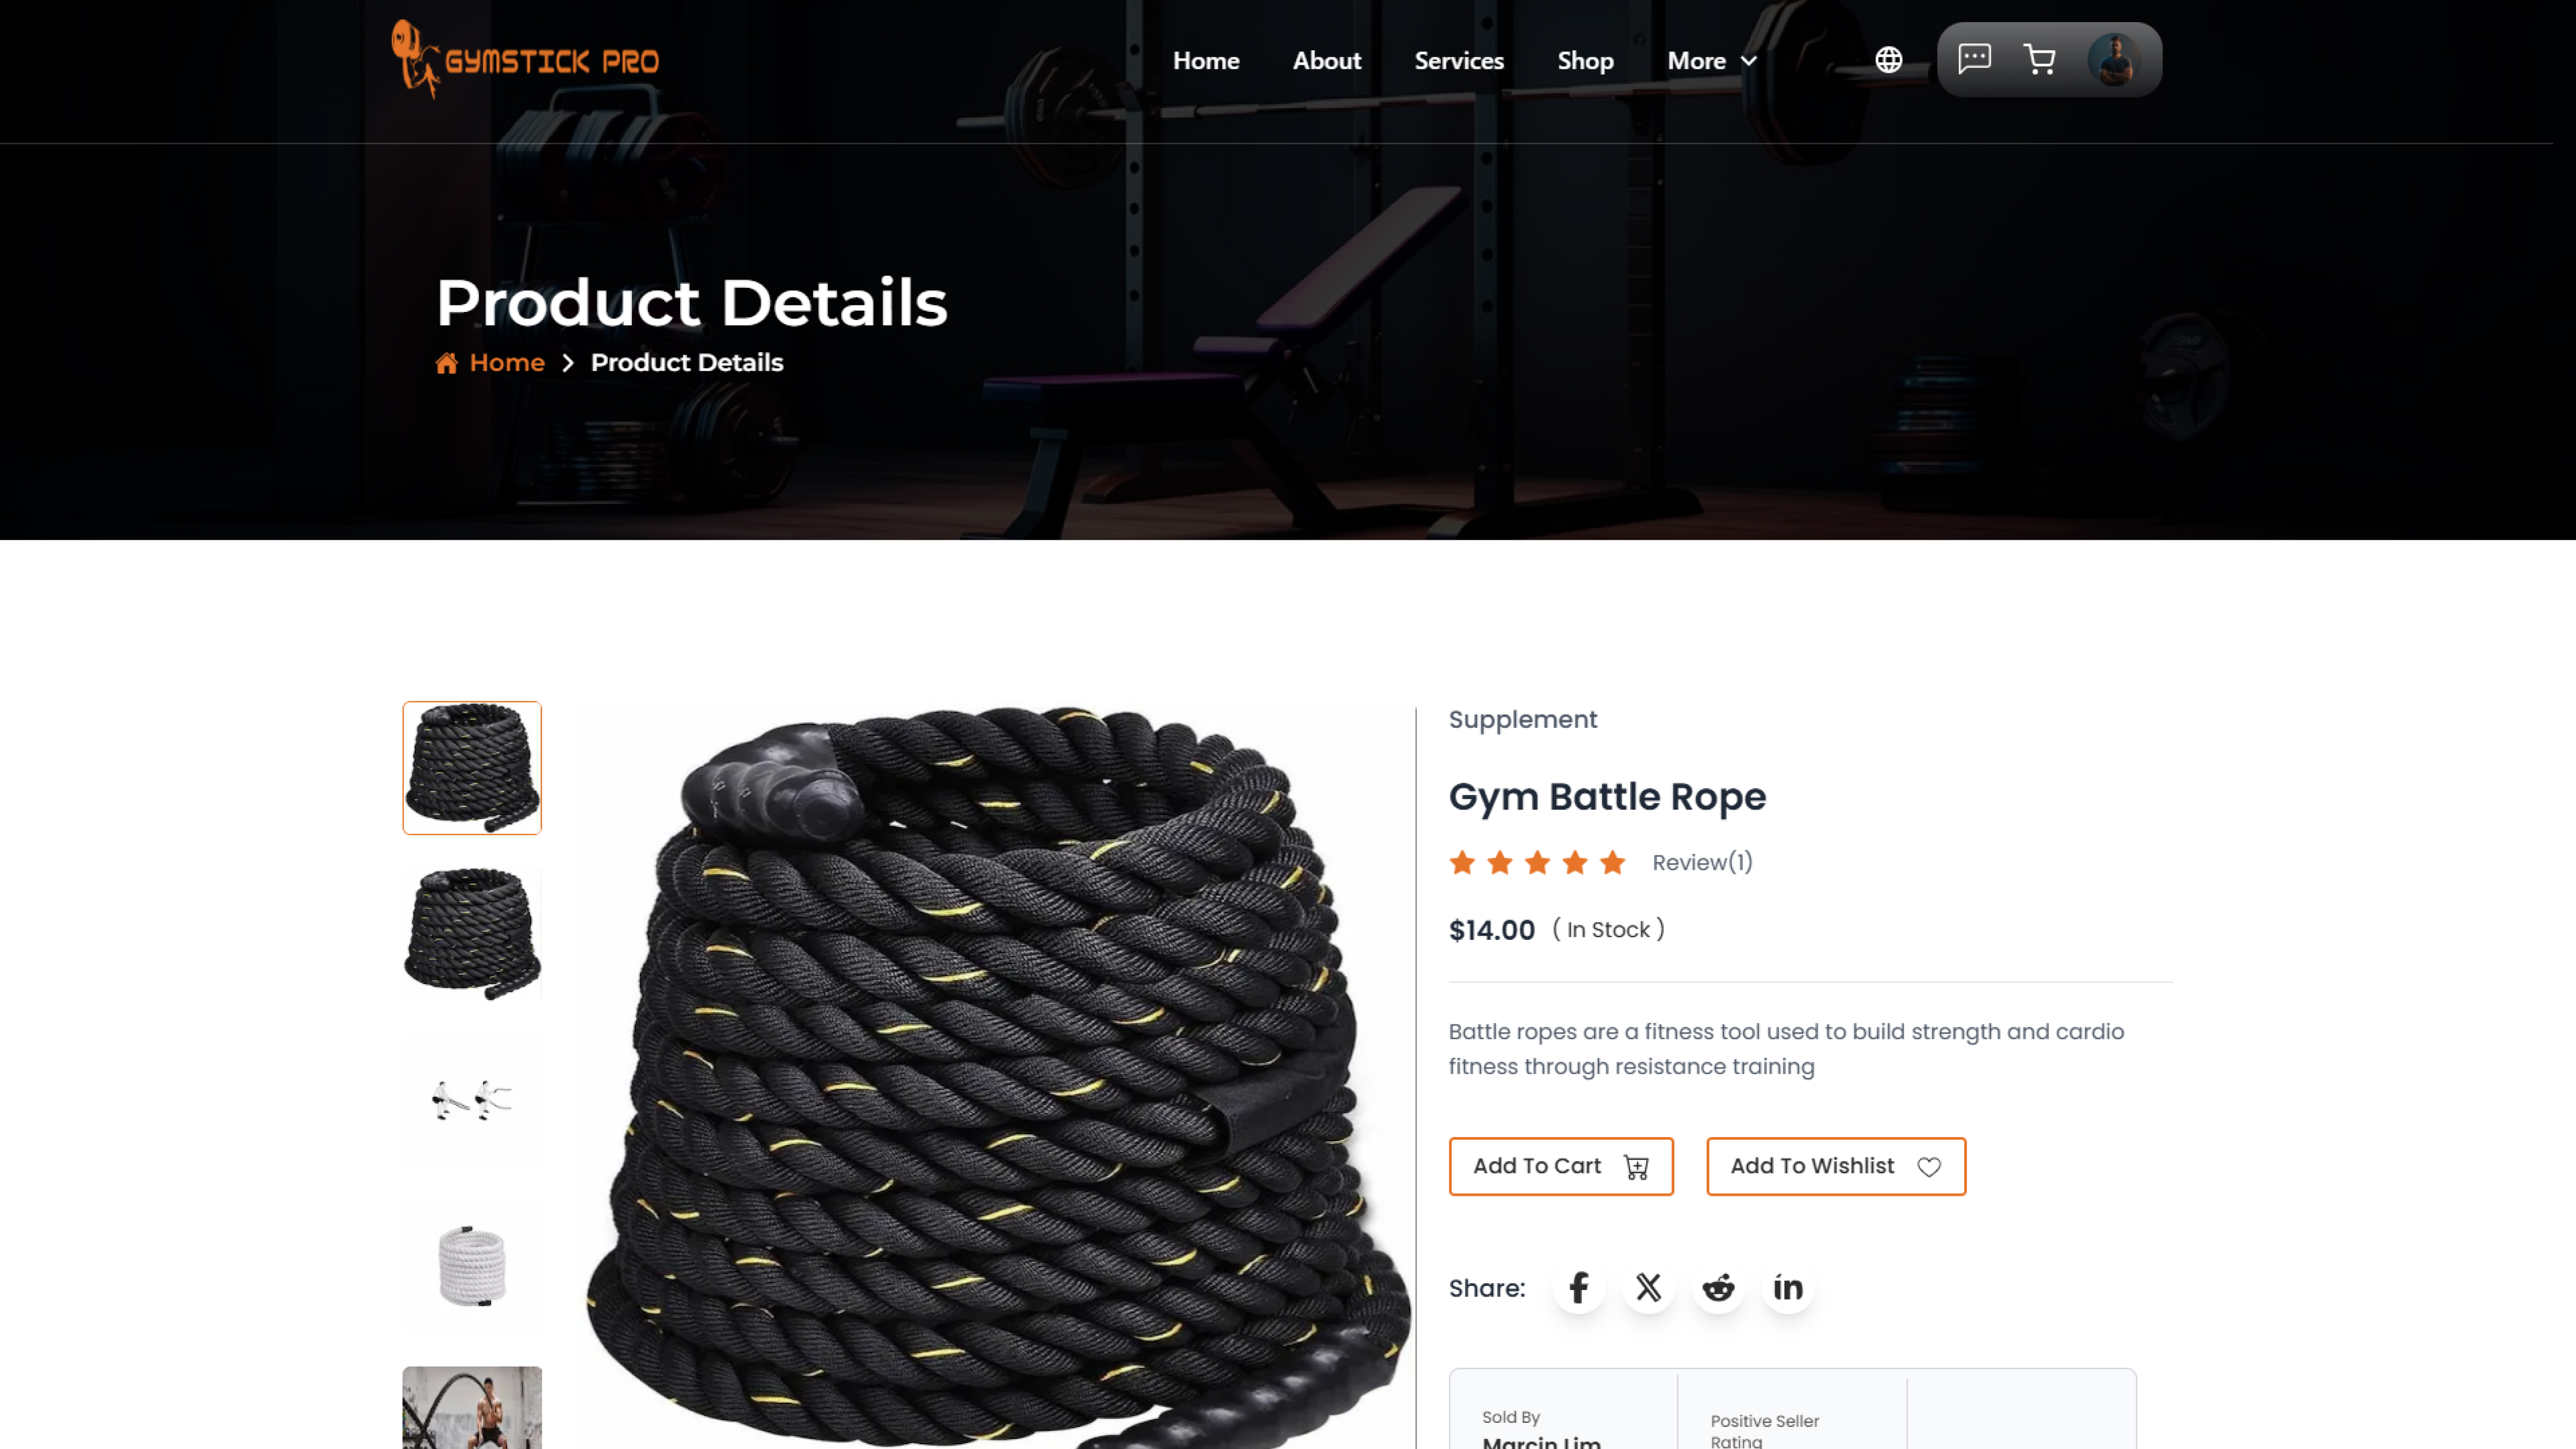Follow the Home breadcrumb link
Viewport: 2576px width, 1449px height.
507,363
